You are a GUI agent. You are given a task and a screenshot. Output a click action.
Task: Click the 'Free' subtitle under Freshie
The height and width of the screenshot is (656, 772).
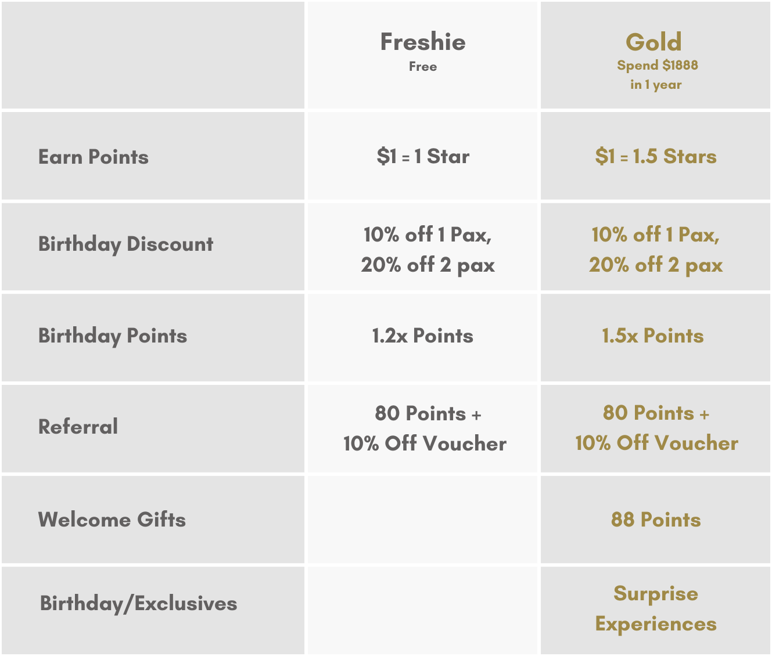[423, 67]
